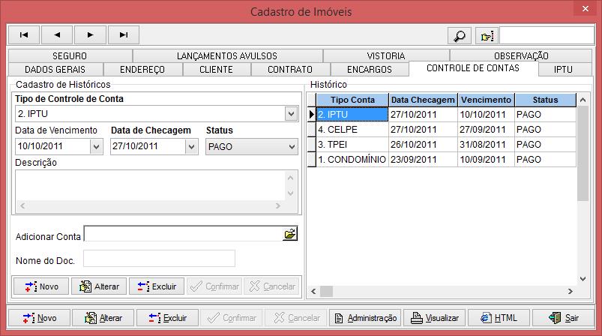The height and width of the screenshot is (336, 602).
Task: Select the 4. CELPE history row
Action: 351,130
